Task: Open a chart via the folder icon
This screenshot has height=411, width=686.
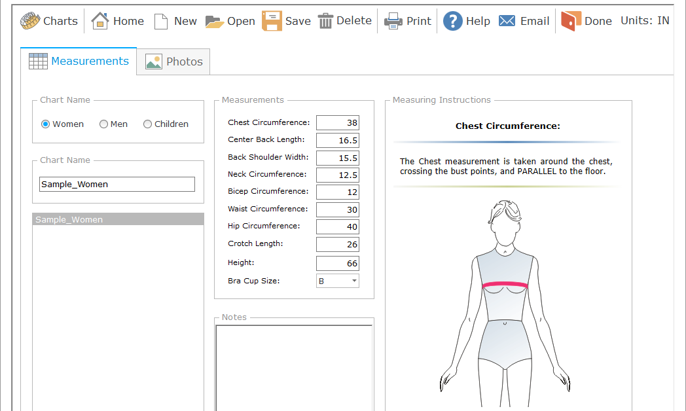Action: pyautogui.click(x=214, y=21)
